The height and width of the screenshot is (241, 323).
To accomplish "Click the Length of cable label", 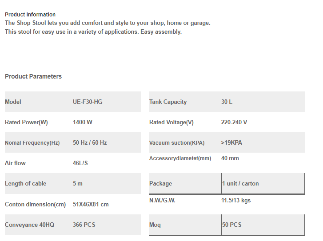I will tap(25, 184).
